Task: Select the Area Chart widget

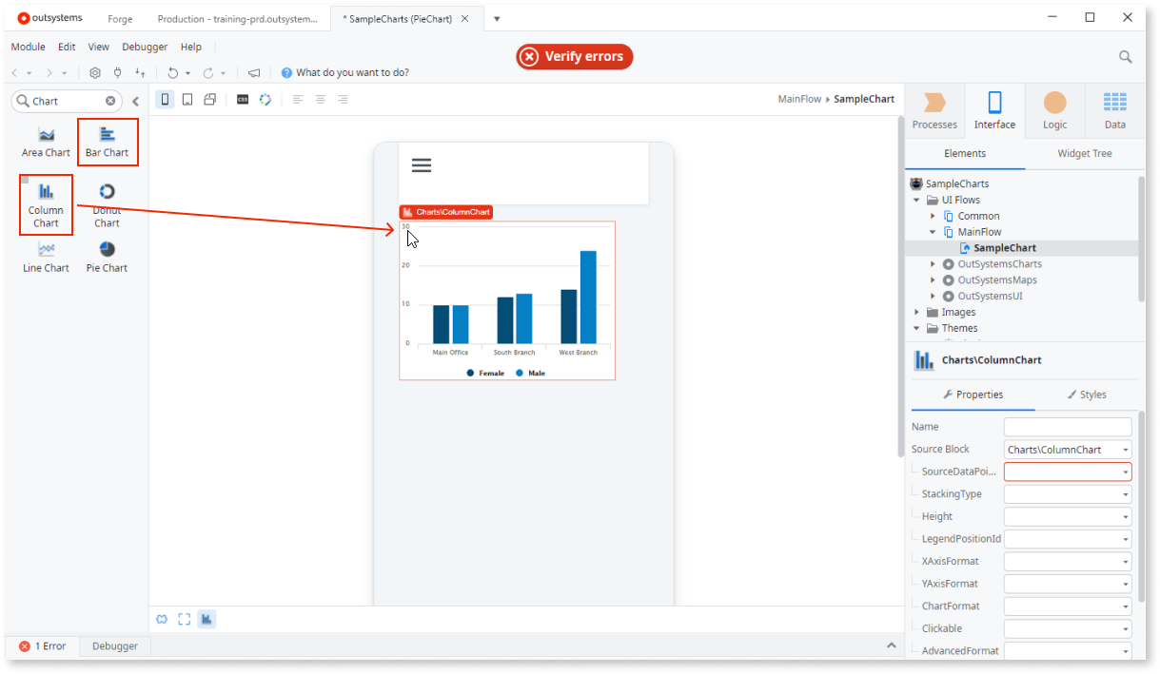Action: point(46,140)
